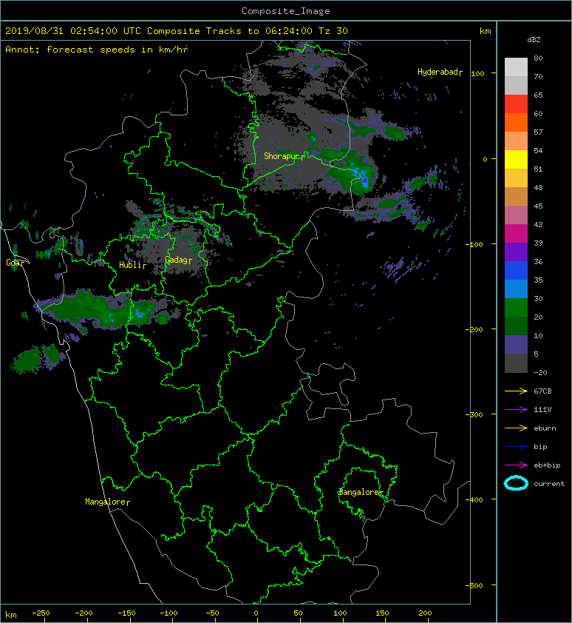Screen dimensions: 572x623
Task: Click the cyan current ellipse icon
Action: click(x=516, y=483)
